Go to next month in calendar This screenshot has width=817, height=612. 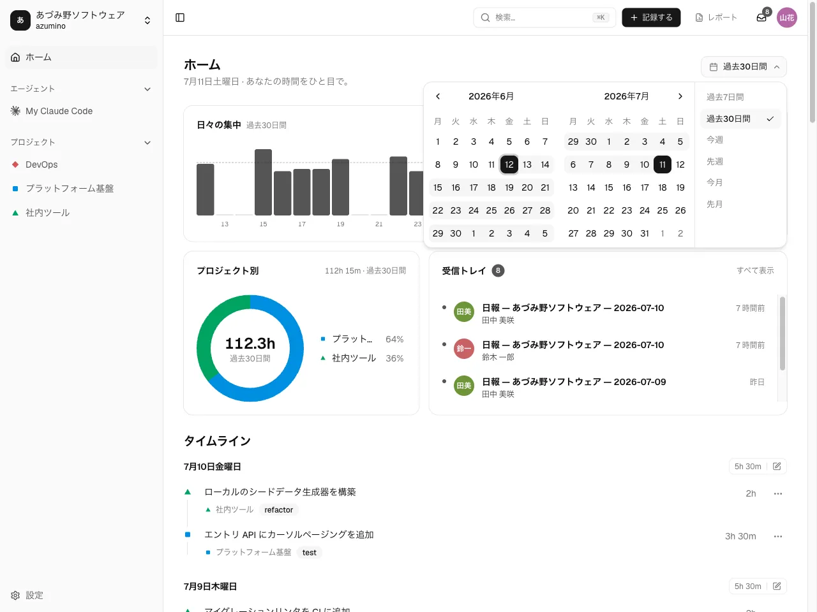pyautogui.click(x=680, y=96)
